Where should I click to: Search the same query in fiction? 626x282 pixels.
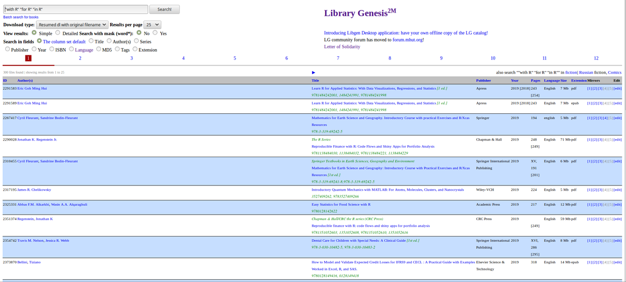[x=571, y=72]
